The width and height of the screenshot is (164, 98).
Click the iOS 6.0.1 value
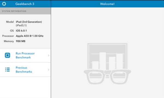point(21,30)
